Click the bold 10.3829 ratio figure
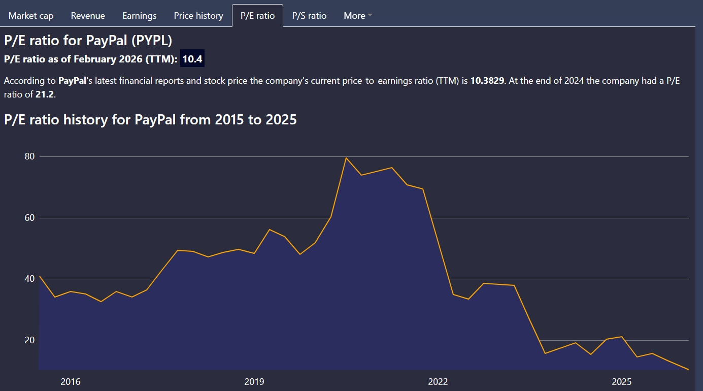The height and width of the screenshot is (391, 703). pos(487,81)
